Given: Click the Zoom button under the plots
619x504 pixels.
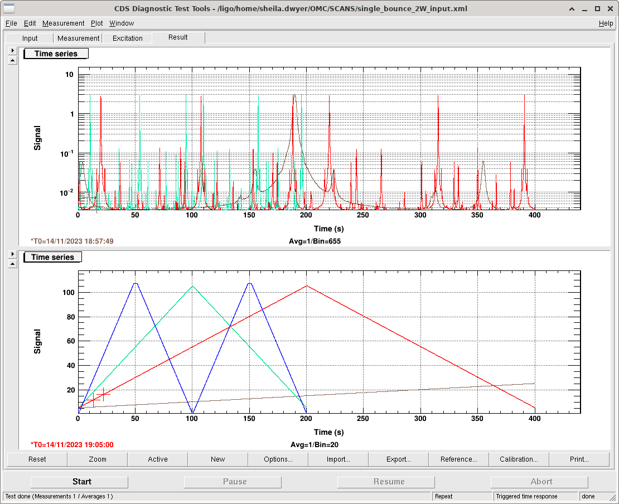Looking at the screenshot, I should pyautogui.click(x=97, y=459).
